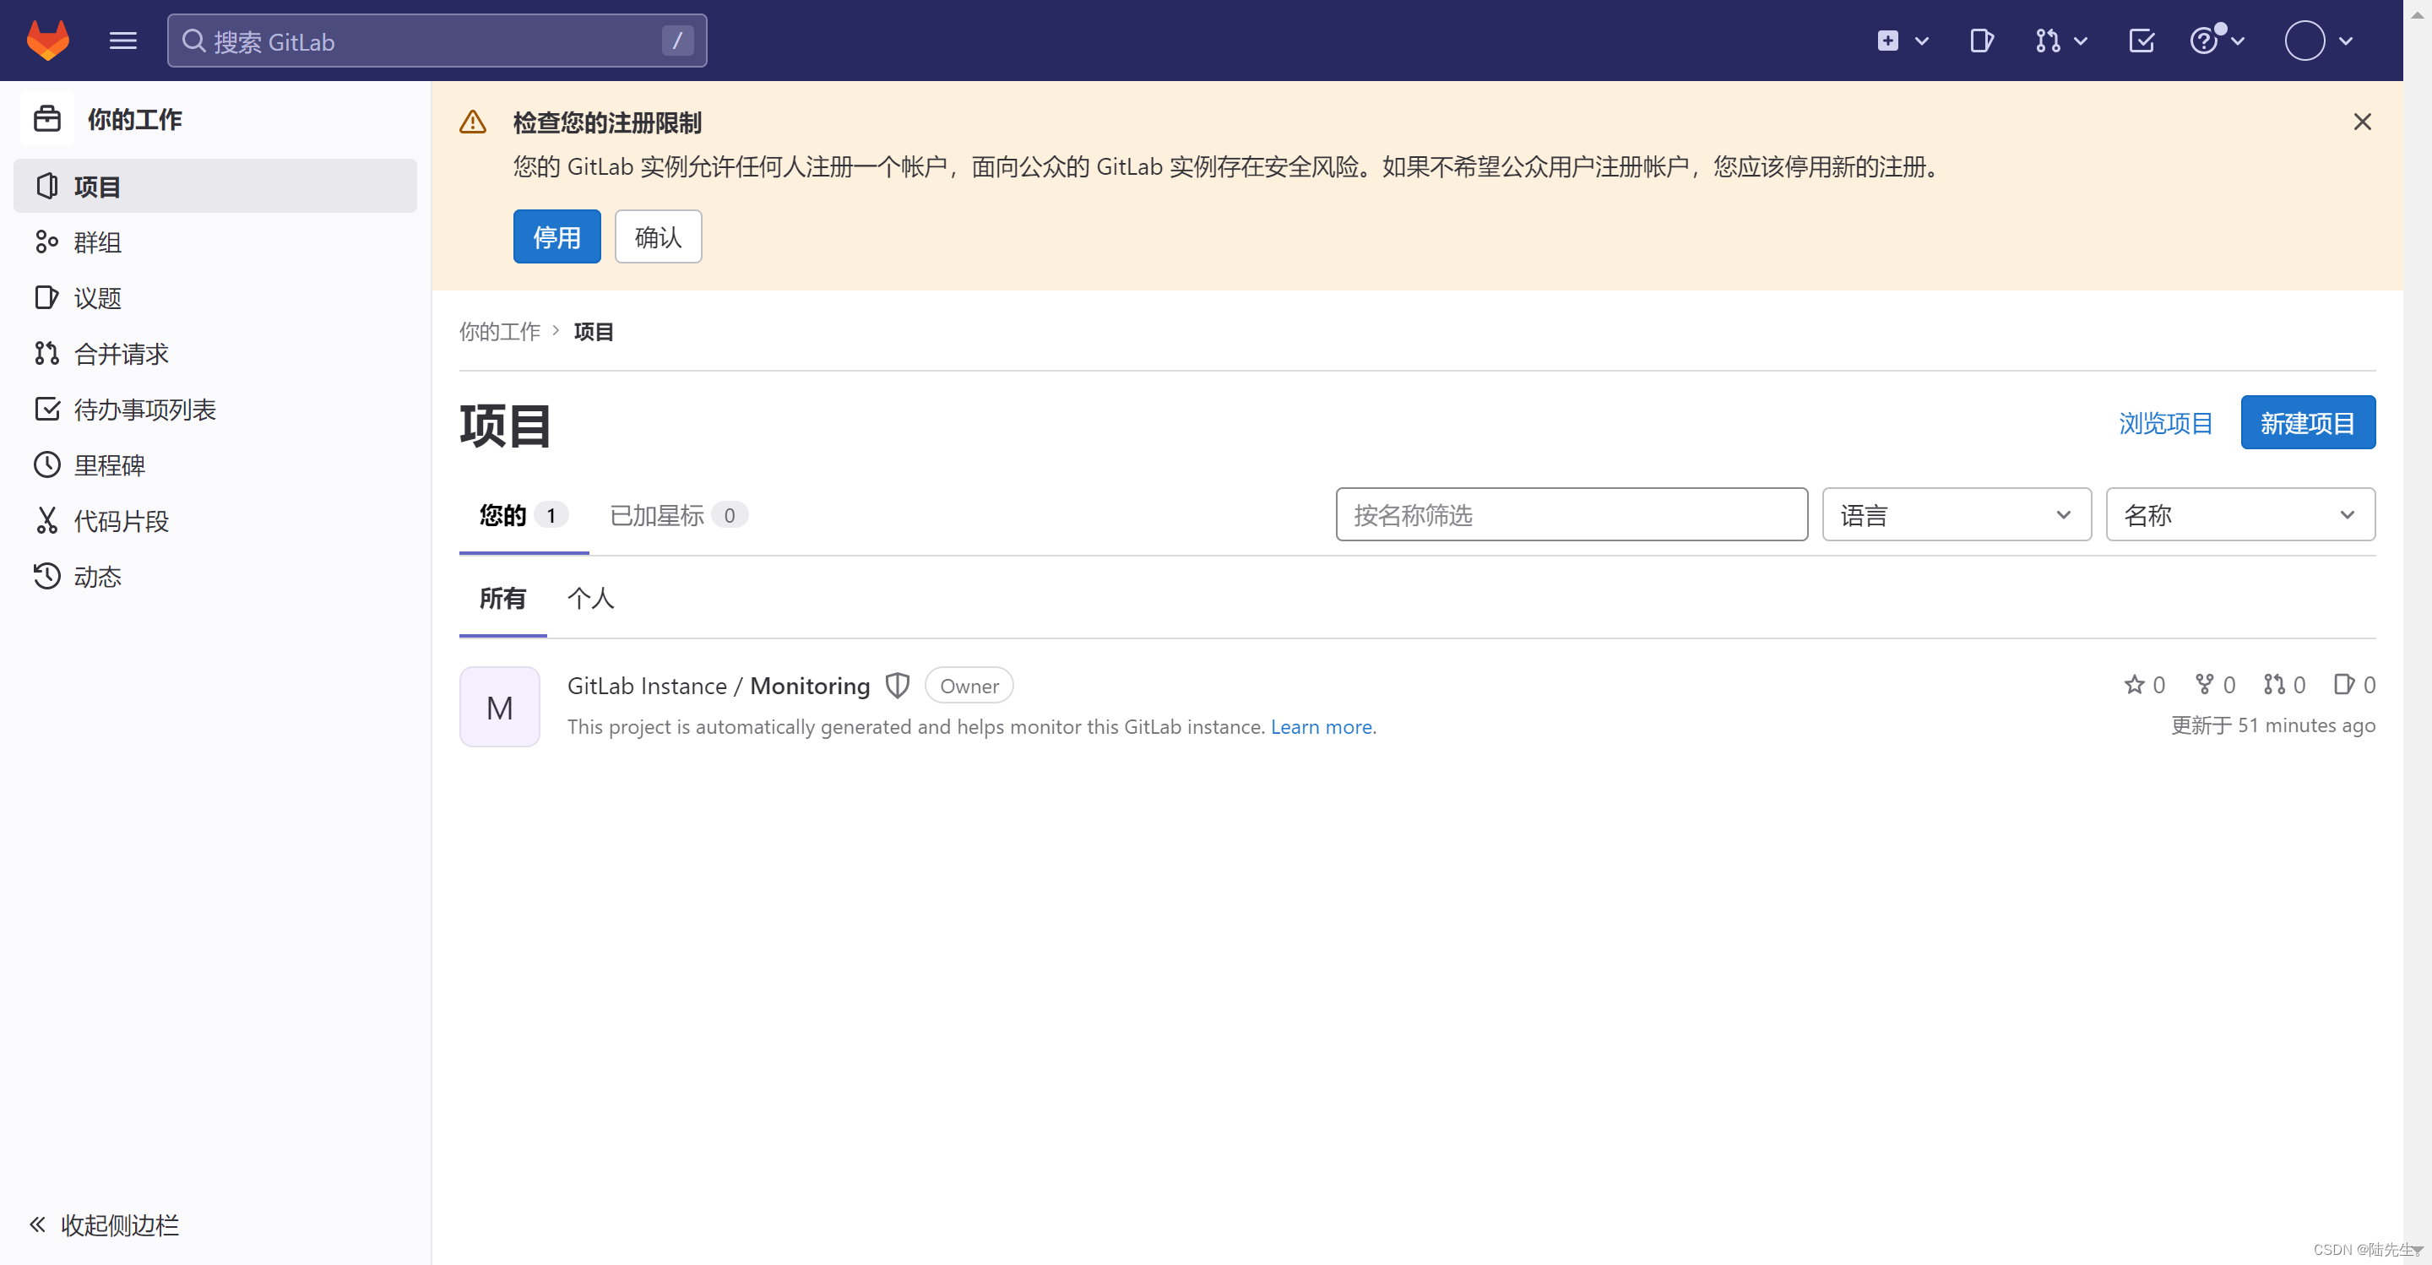Open 动态 in the sidebar
The height and width of the screenshot is (1265, 2432).
click(x=215, y=576)
